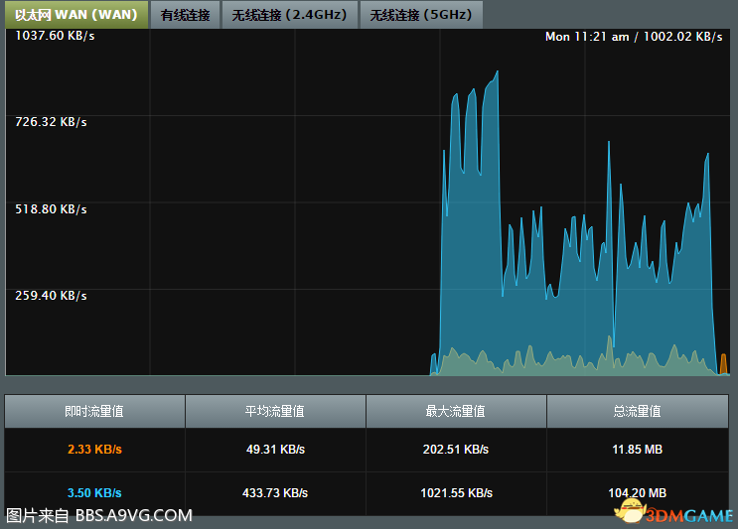This screenshot has width=738, height=529.
Task: Select the 无线连接 (2.4GHz) tab
Action: 289,15
